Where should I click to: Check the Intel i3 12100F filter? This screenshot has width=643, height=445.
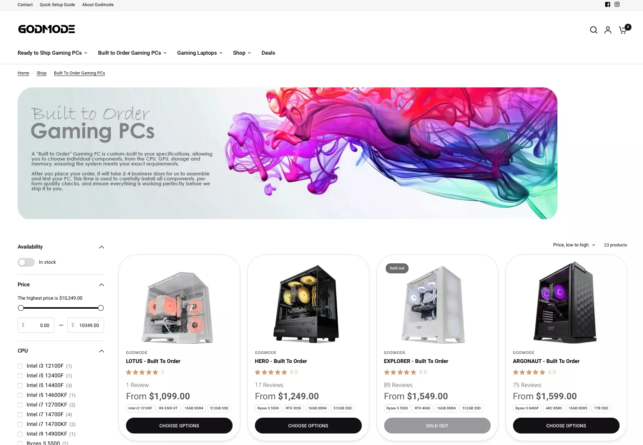tap(21, 366)
